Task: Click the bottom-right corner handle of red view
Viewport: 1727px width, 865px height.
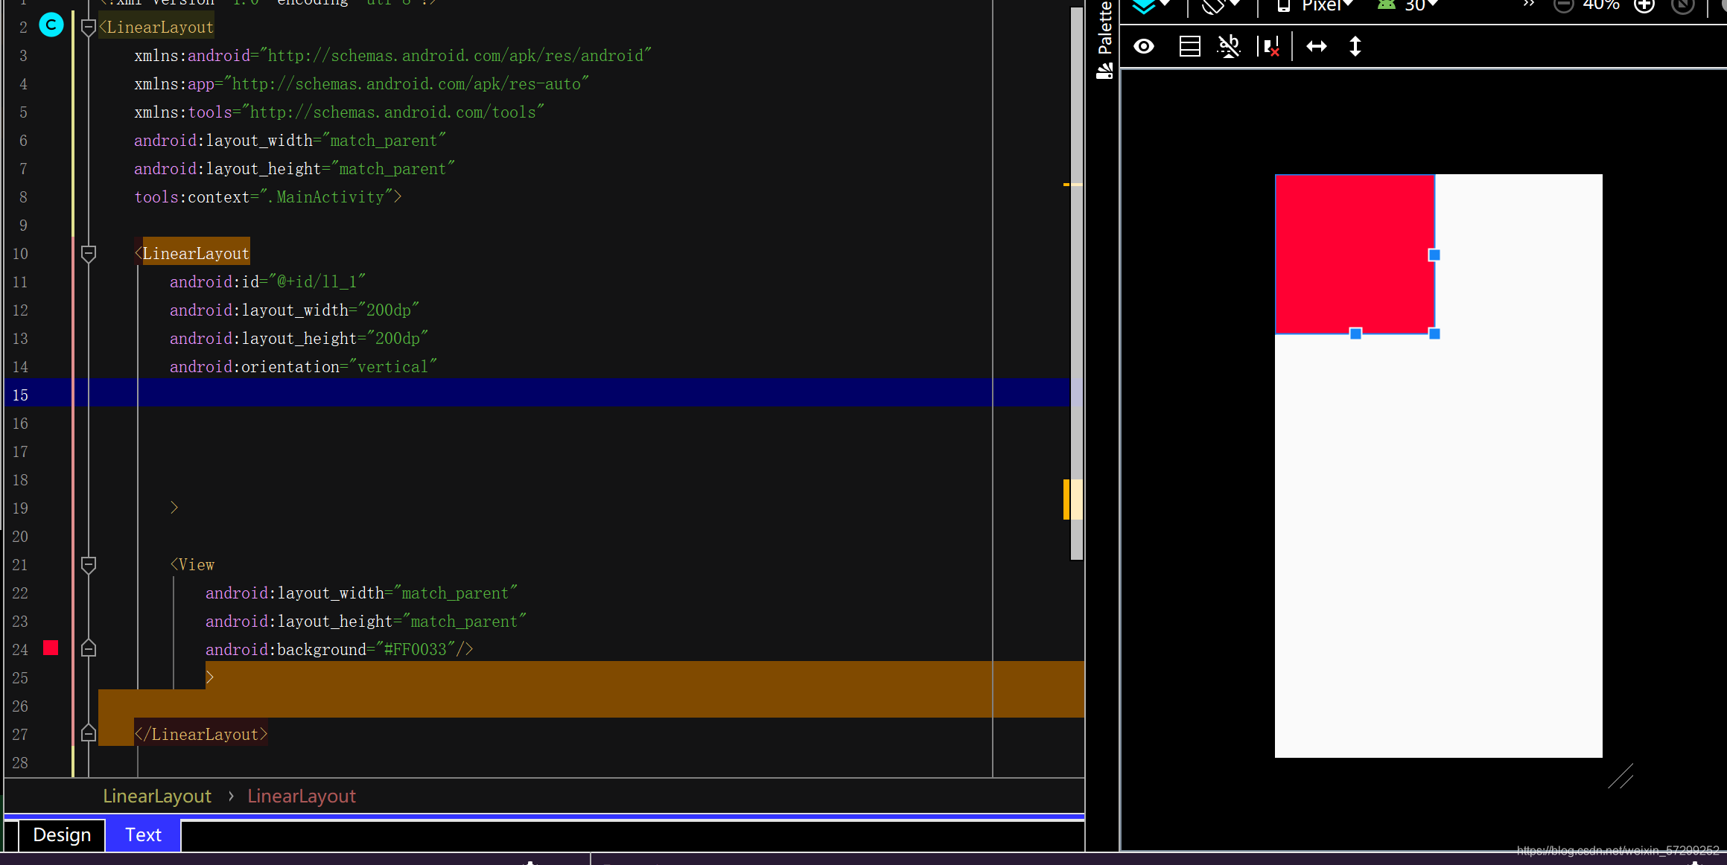Action: tap(1434, 333)
